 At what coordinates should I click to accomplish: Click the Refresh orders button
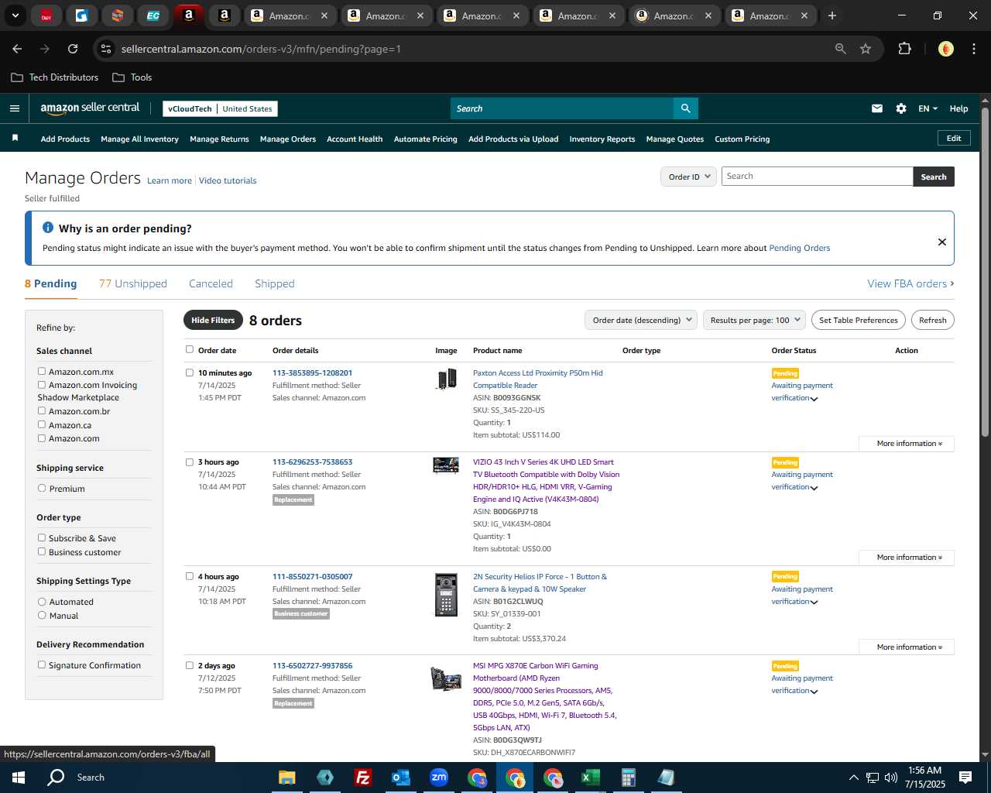933,320
